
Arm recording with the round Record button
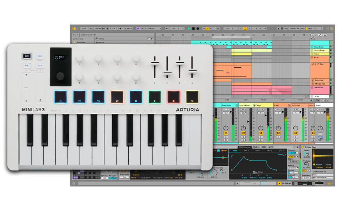(x=198, y=28)
